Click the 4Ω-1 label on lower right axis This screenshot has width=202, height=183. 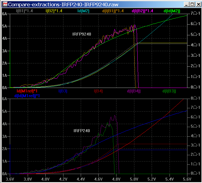point(195,136)
